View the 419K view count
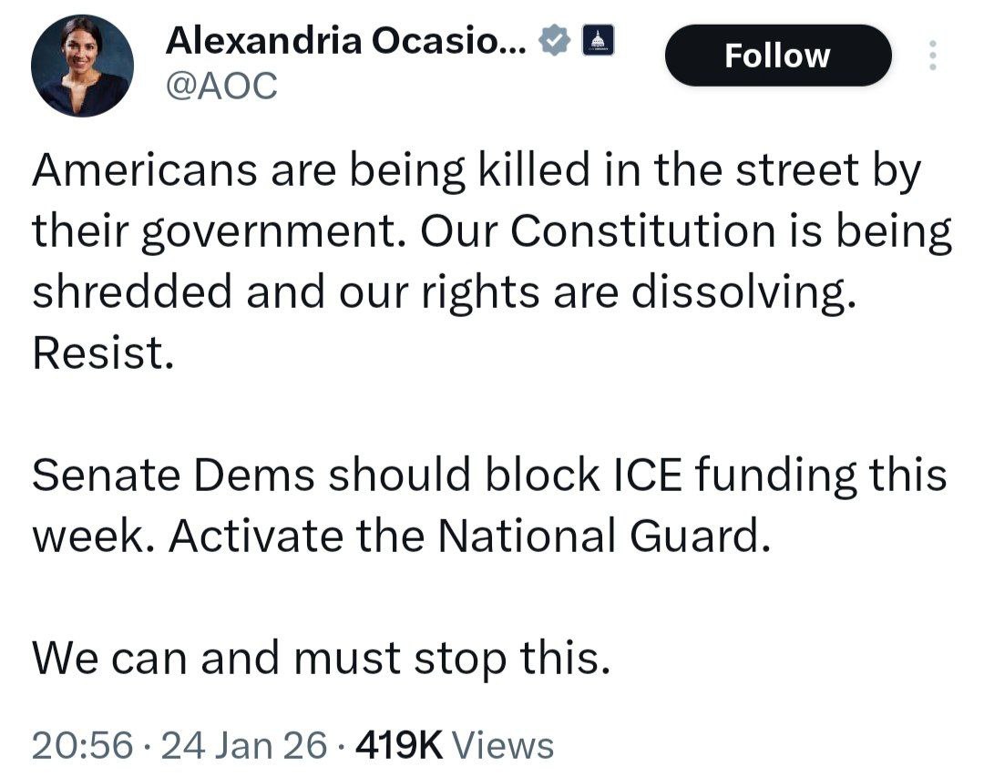Screen dimensions: 984x777 (399, 745)
